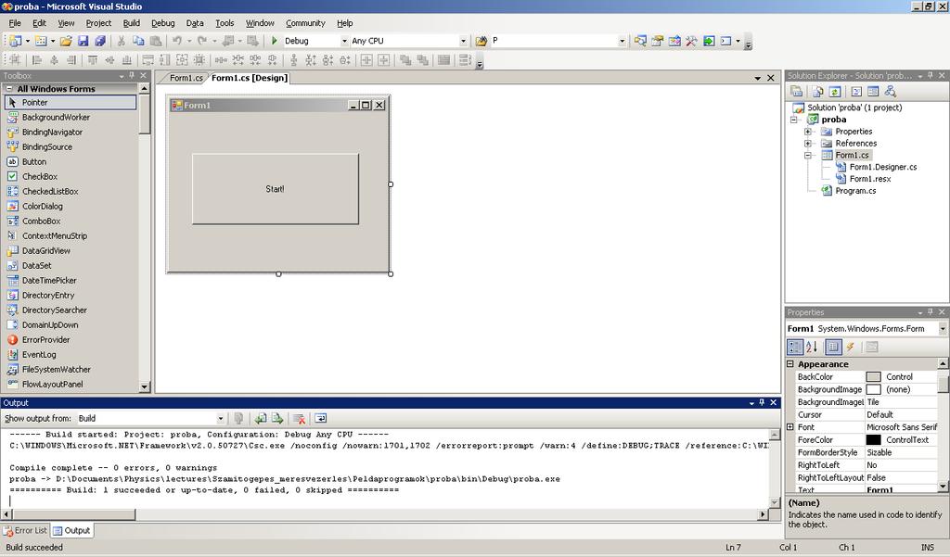Click the Align to Grid layout icon

click(x=15, y=59)
